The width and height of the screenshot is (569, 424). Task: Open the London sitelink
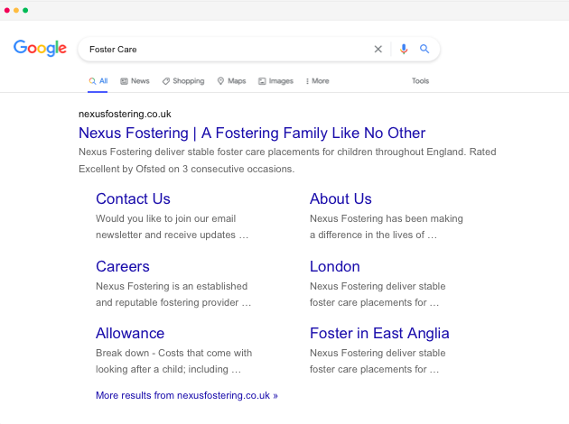coord(334,267)
